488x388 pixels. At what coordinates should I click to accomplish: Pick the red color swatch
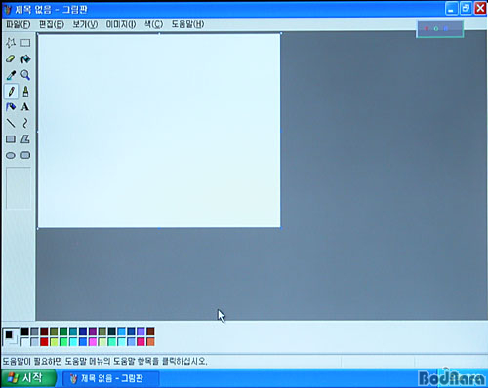[44, 342]
